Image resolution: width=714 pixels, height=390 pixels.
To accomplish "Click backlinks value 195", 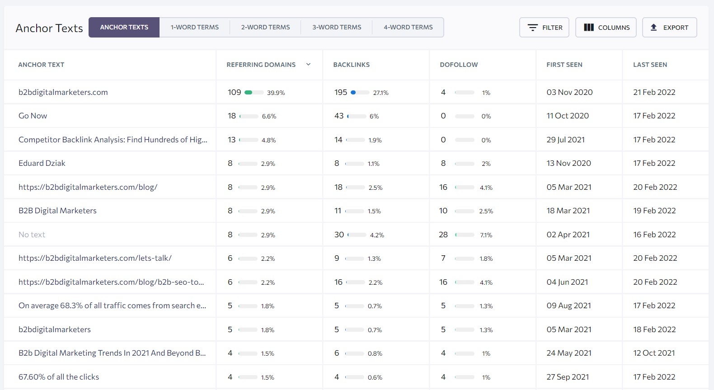I will click(341, 92).
